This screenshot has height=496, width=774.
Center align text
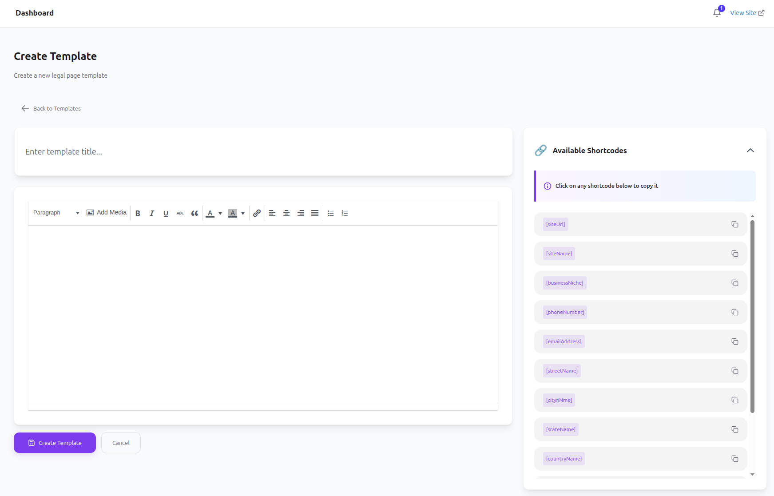click(286, 213)
